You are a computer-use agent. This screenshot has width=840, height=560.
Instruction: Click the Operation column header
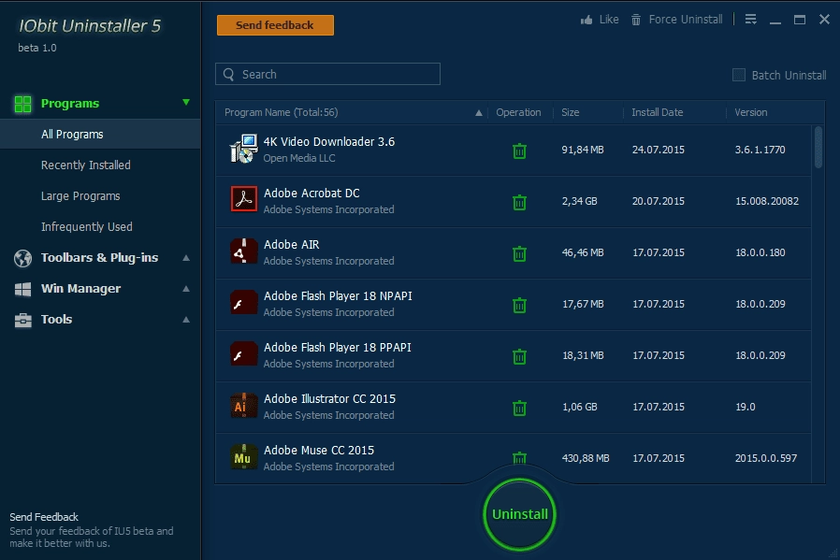[518, 112]
